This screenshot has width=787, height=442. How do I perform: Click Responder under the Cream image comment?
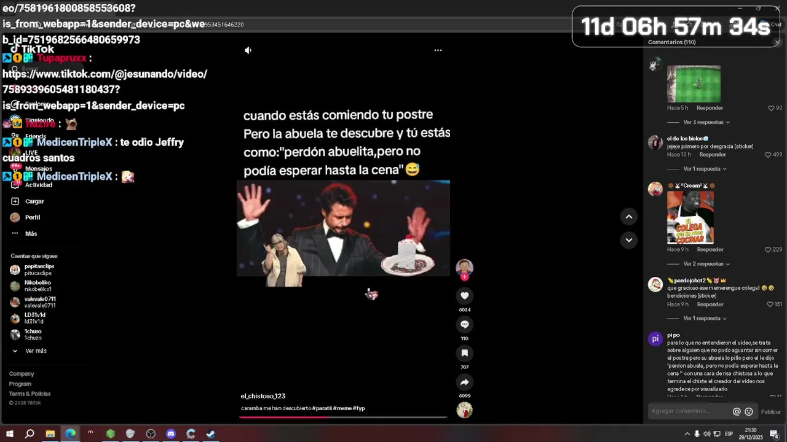click(710, 250)
